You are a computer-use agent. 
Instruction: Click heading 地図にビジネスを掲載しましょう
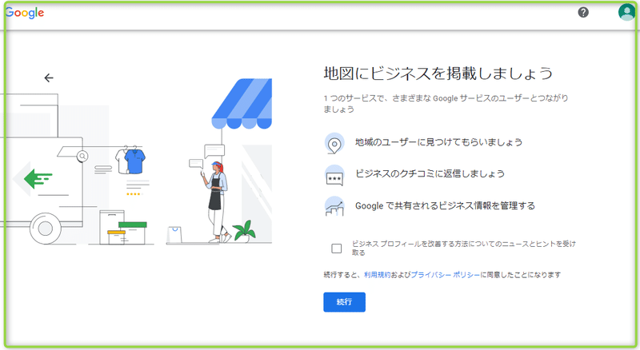[438, 74]
